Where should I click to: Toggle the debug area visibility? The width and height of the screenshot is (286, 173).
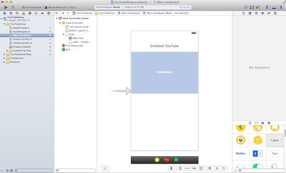pyautogui.click(x=274, y=7)
